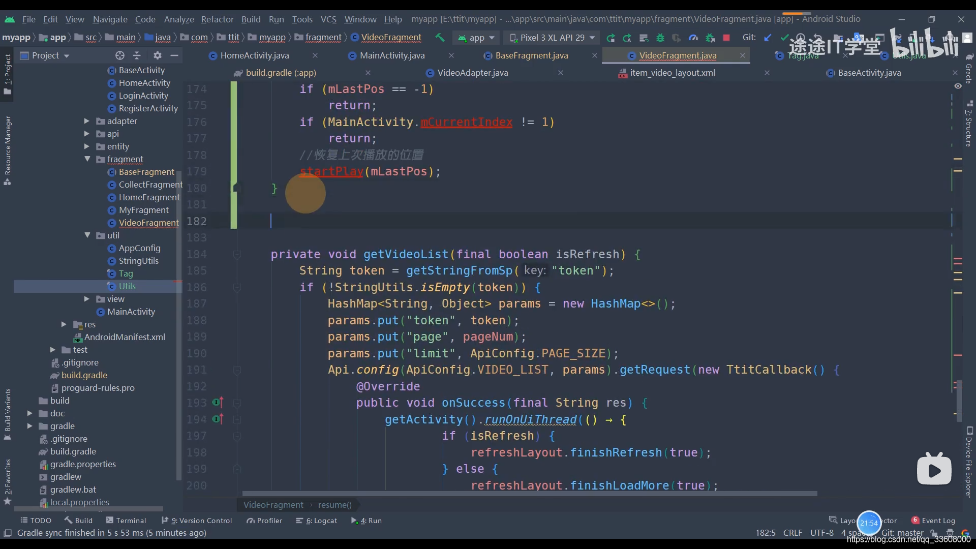Screen dimensions: 976x549
Task: Expand the res folder
Action: pyautogui.click(x=64, y=324)
